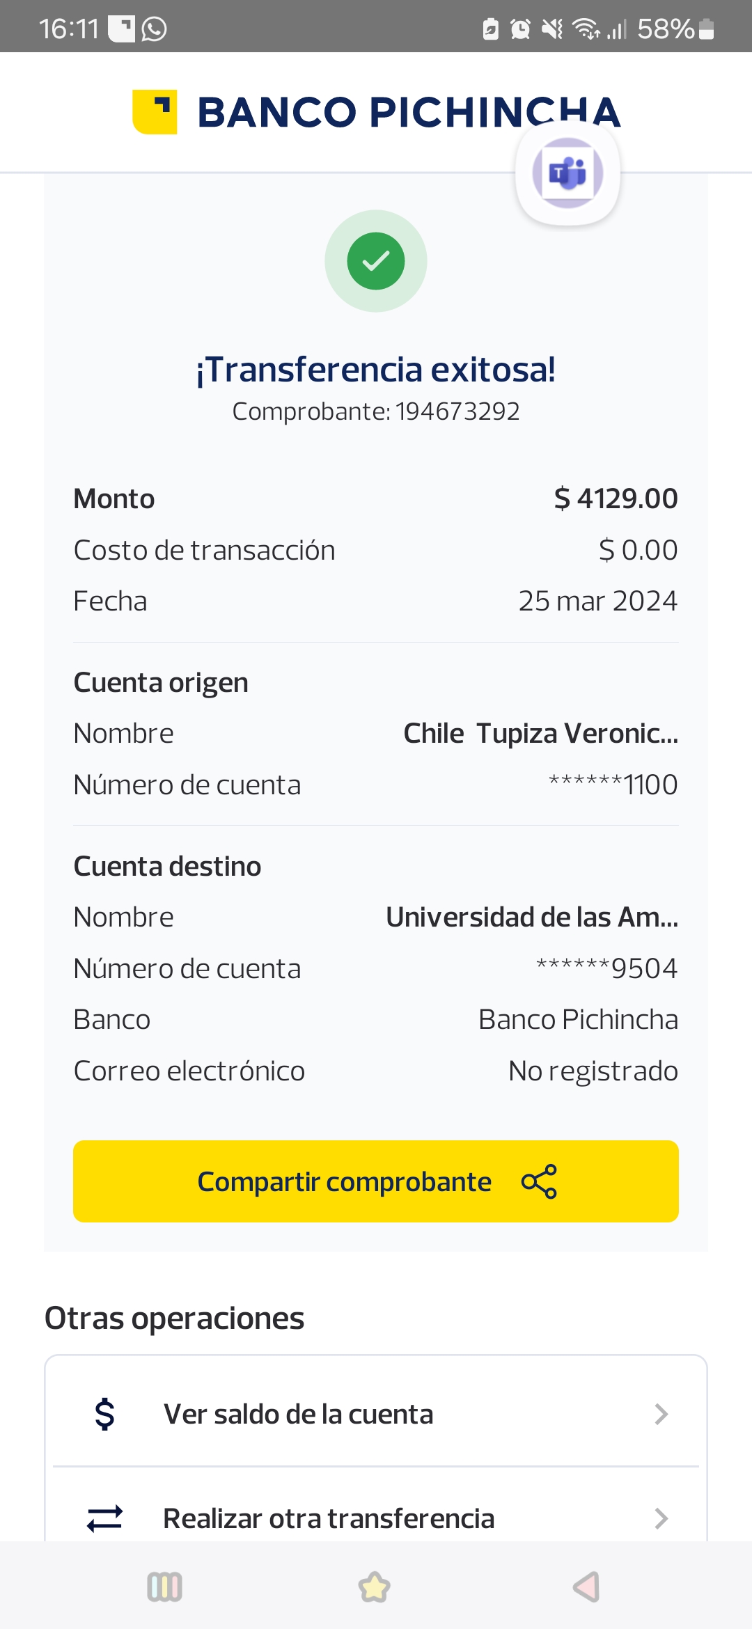
Task: Tap the chevron next to Ver saldo de la cuenta
Action: (x=661, y=1414)
